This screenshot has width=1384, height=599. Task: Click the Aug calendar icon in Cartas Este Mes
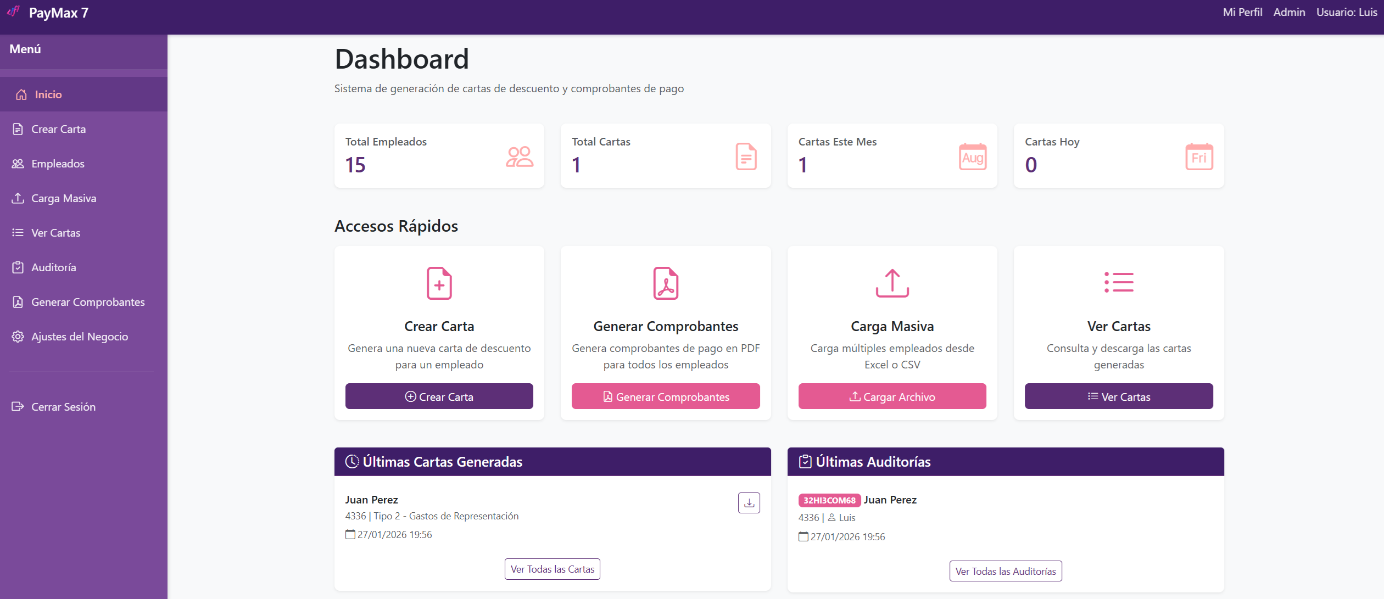(x=972, y=157)
